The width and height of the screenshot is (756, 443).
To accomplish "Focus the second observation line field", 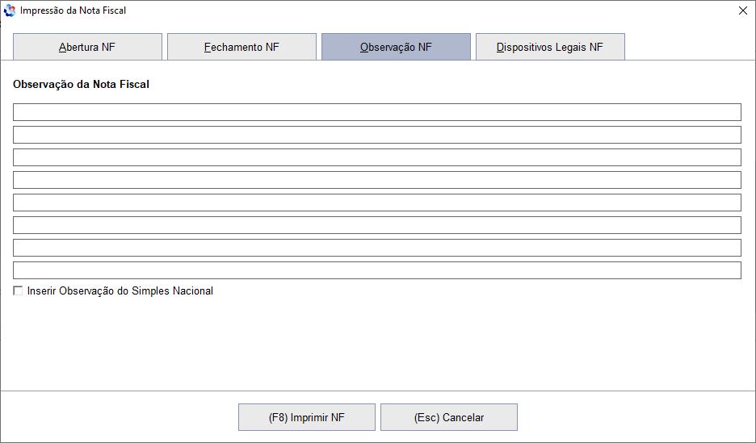I will click(377, 135).
